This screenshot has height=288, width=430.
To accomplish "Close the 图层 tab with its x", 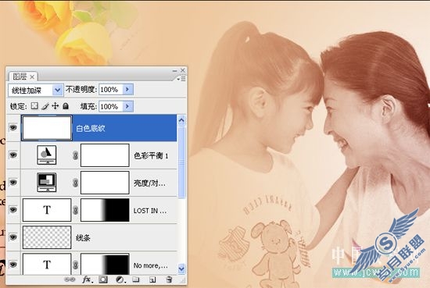I will click(32, 77).
